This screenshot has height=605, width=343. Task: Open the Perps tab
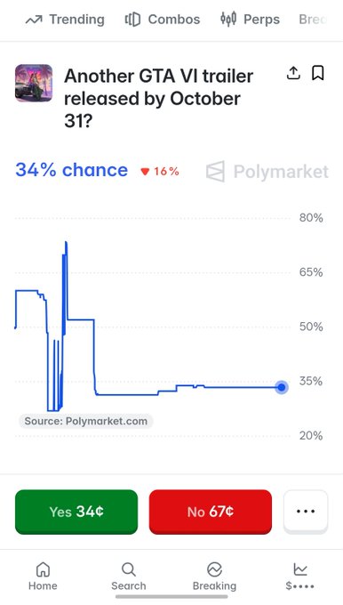(250, 20)
